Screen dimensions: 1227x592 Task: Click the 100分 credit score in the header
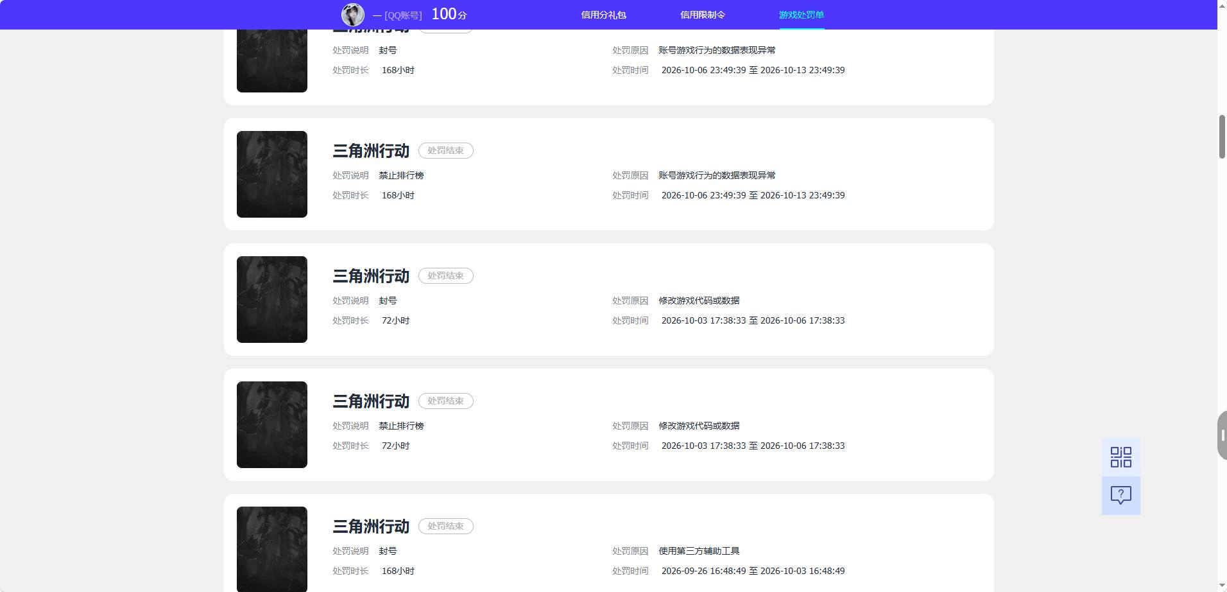[449, 14]
